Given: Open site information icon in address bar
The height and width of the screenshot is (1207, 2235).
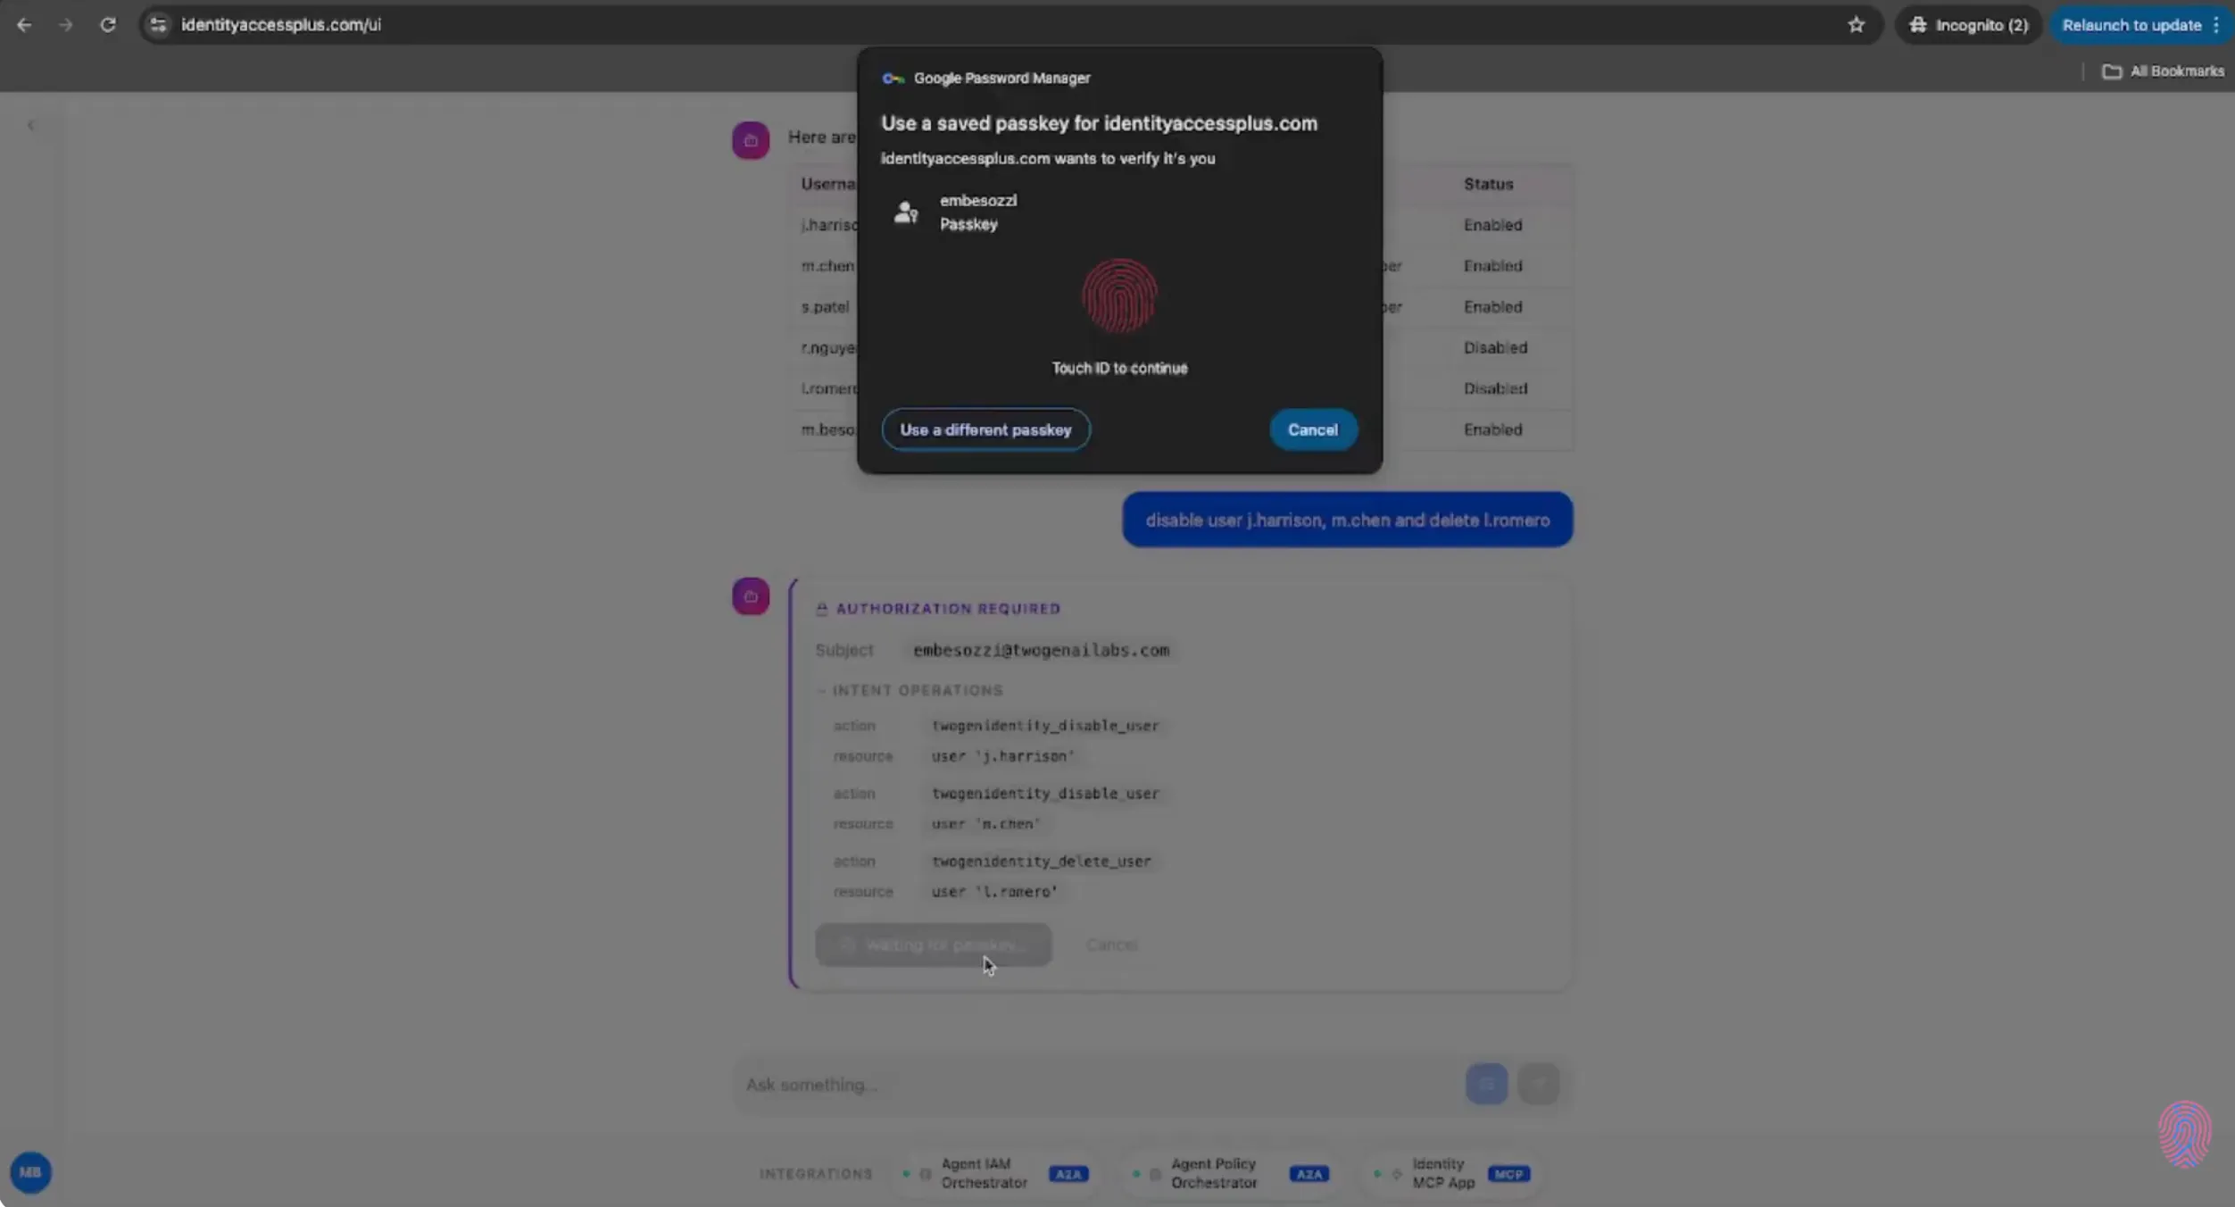Looking at the screenshot, I should 158,25.
